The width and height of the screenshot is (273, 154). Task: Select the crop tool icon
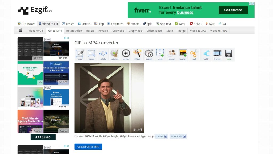coord(80,53)
